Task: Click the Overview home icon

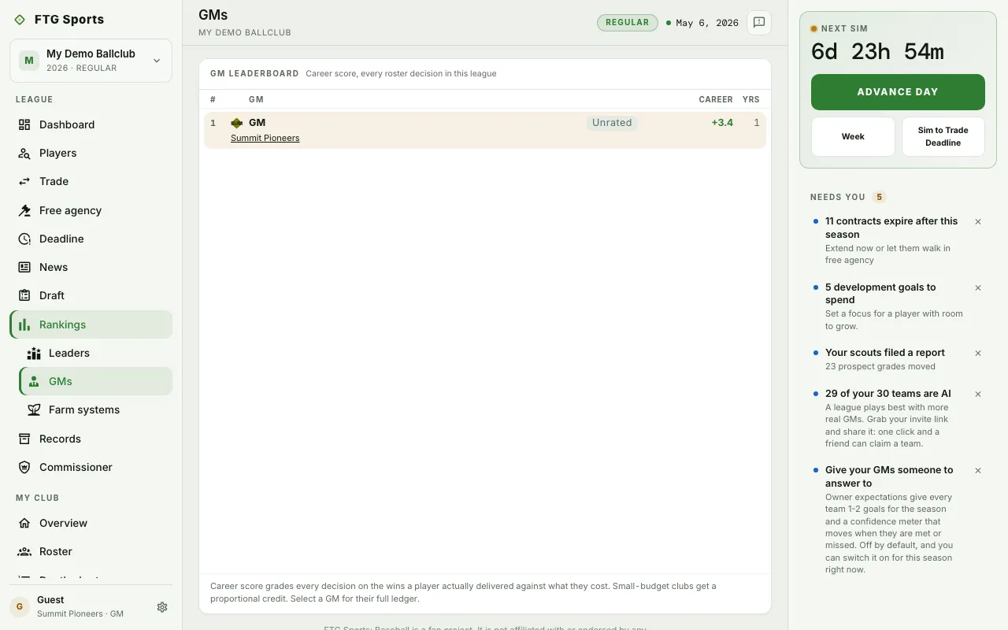Action: pyautogui.click(x=24, y=523)
